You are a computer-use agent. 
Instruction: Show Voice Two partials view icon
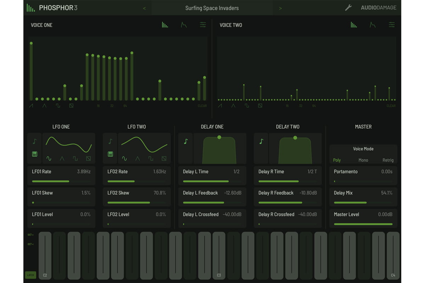pyautogui.click(x=354, y=25)
